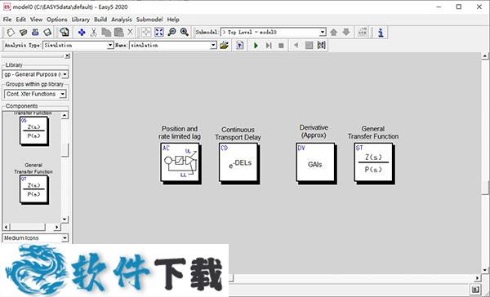The height and width of the screenshot is (297, 490).
Task: Open analysis file with folder icon
Action: [224, 46]
